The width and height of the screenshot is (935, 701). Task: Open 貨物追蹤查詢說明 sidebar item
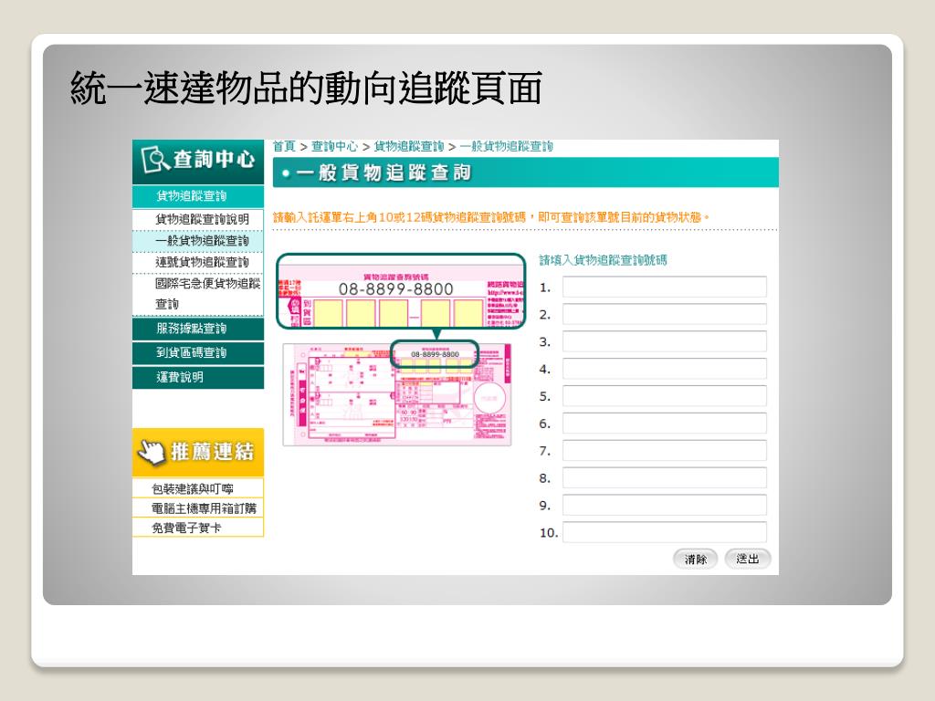point(198,219)
